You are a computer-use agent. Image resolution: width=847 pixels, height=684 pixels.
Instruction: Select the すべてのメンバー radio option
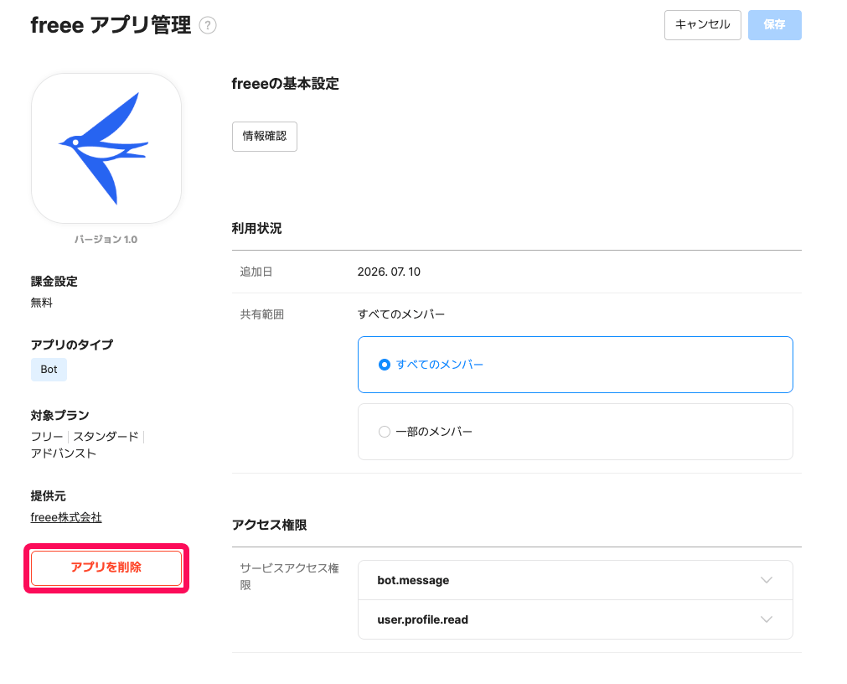pos(576,365)
